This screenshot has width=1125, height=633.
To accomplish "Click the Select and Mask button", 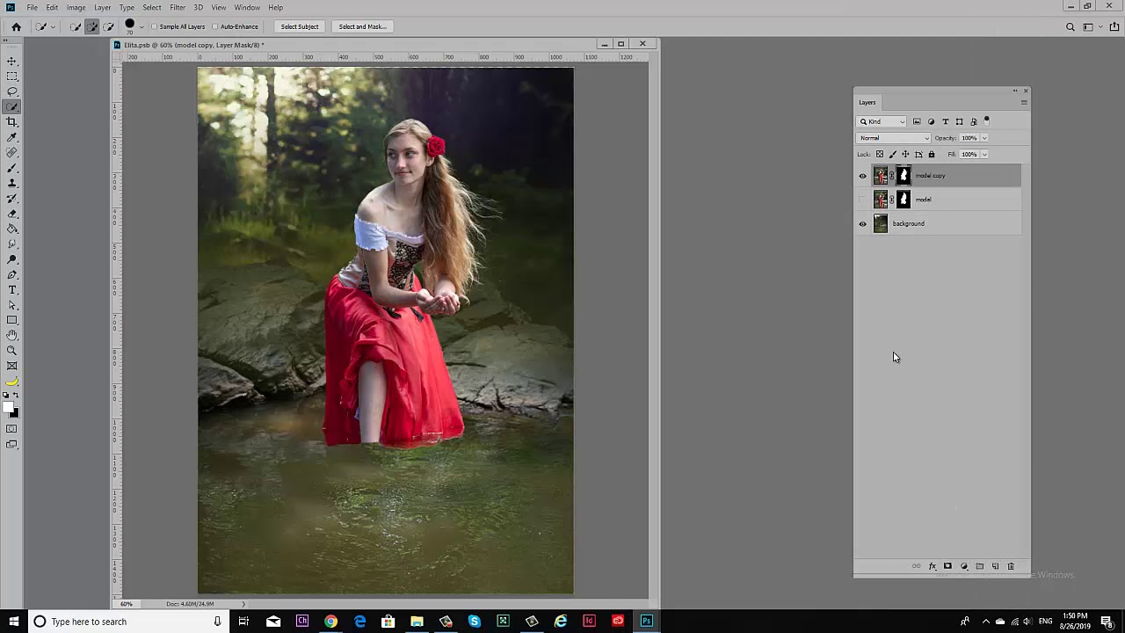I will [x=362, y=26].
